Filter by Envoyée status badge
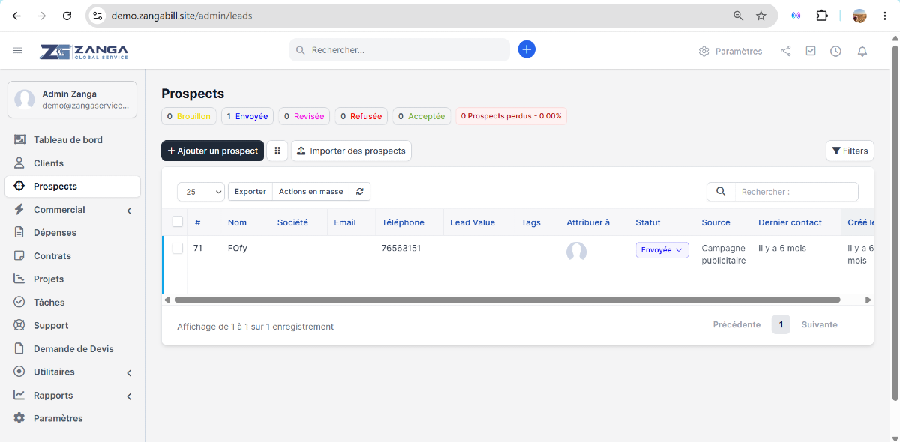The width and height of the screenshot is (900, 442). tap(247, 116)
